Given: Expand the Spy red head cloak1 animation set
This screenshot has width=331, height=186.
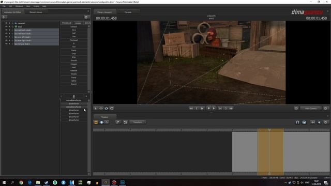Looking at the screenshot, I should [x=9, y=33].
